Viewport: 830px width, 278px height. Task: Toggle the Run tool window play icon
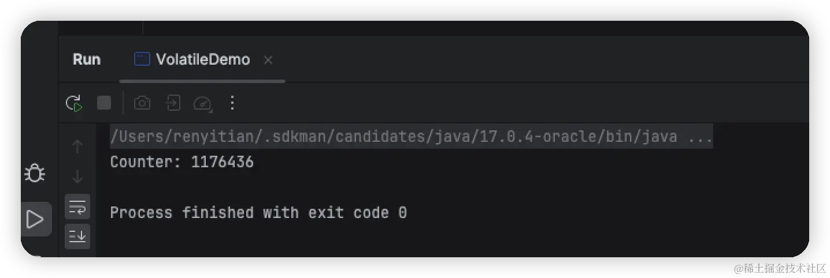[35, 219]
